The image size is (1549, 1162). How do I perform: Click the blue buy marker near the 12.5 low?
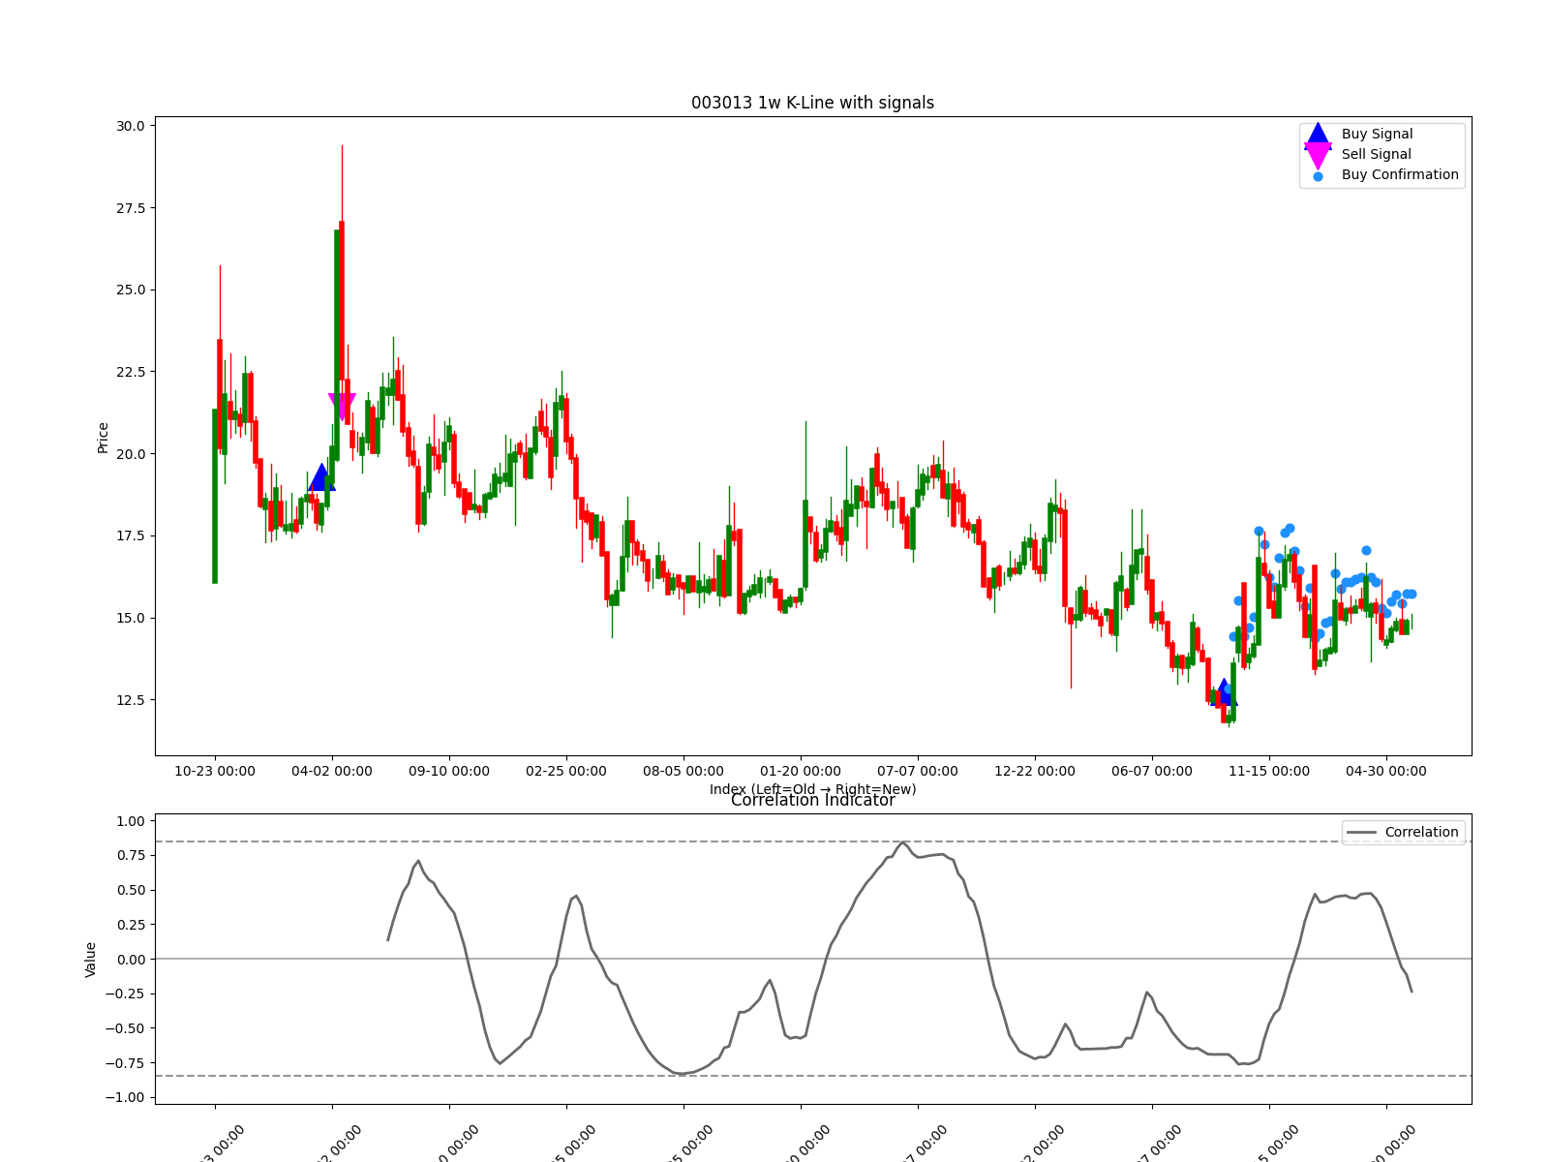[x=1224, y=691]
